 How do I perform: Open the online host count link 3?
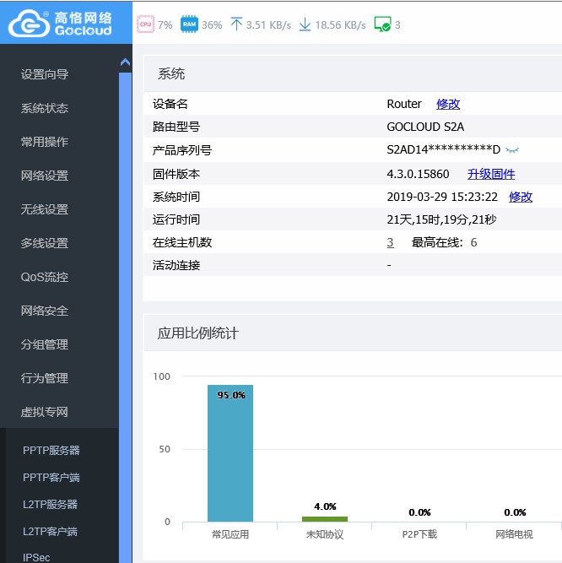pos(390,242)
